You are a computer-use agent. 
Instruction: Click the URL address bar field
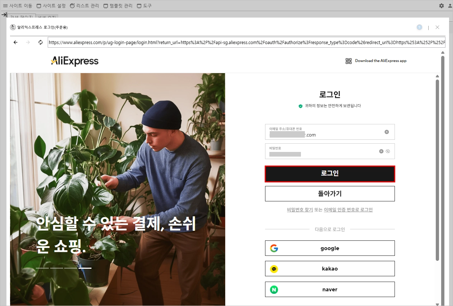pos(246,42)
